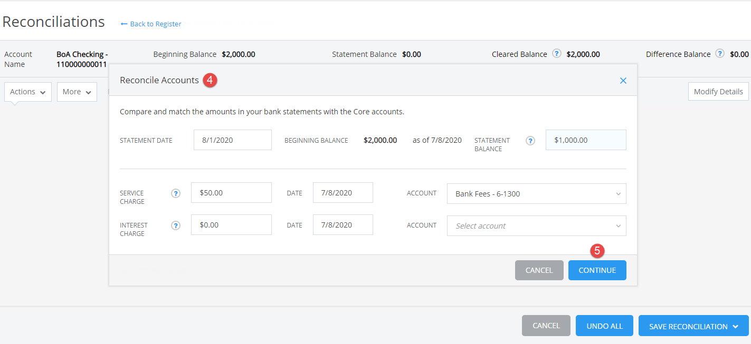Click the Cleared Balance help icon
751x344 pixels.
pos(556,53)
